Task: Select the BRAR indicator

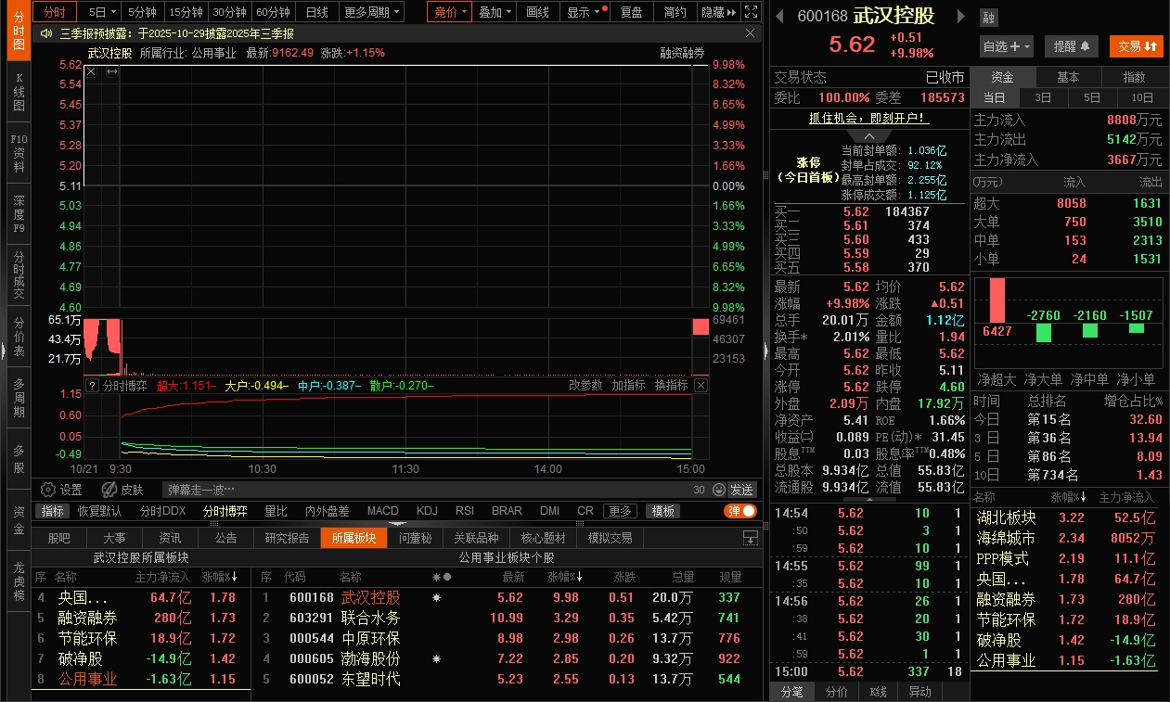Action: coord(507,511)
